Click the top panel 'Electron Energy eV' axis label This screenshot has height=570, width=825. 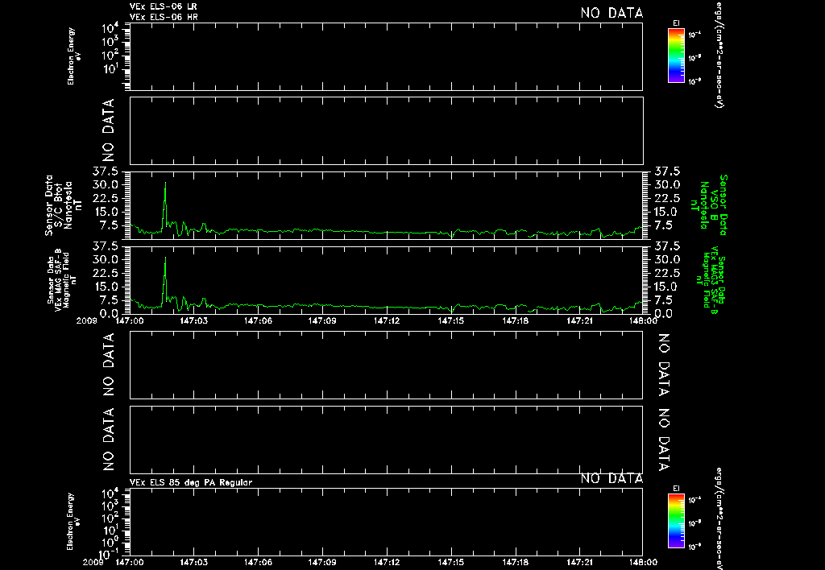tap(74, 56)
